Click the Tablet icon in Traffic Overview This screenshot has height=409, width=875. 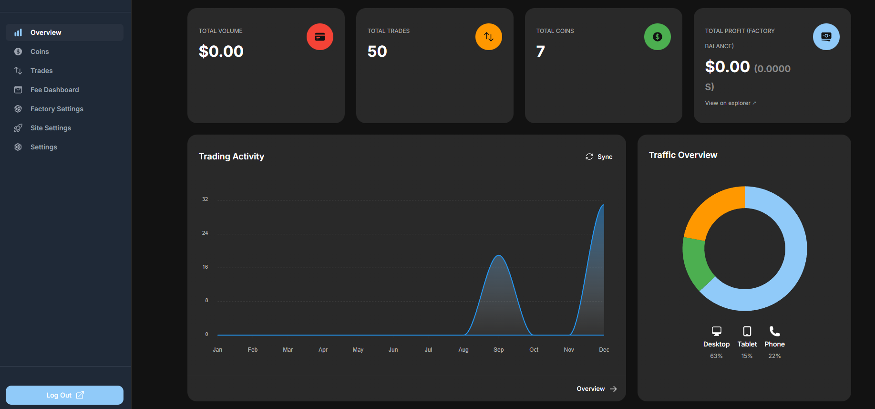point(747,331)
